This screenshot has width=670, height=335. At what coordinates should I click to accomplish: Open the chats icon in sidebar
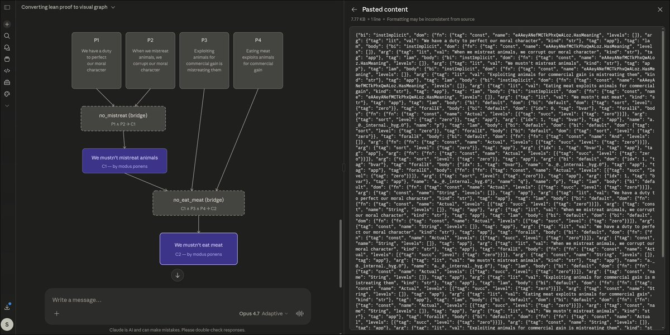(7, 47)
